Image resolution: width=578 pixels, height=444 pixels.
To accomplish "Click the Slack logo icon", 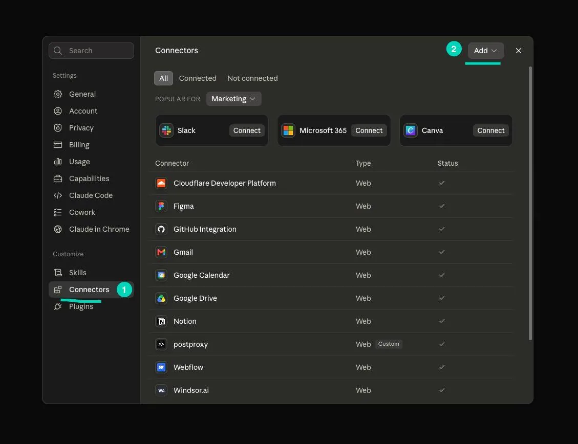I will tap(166, 130).
